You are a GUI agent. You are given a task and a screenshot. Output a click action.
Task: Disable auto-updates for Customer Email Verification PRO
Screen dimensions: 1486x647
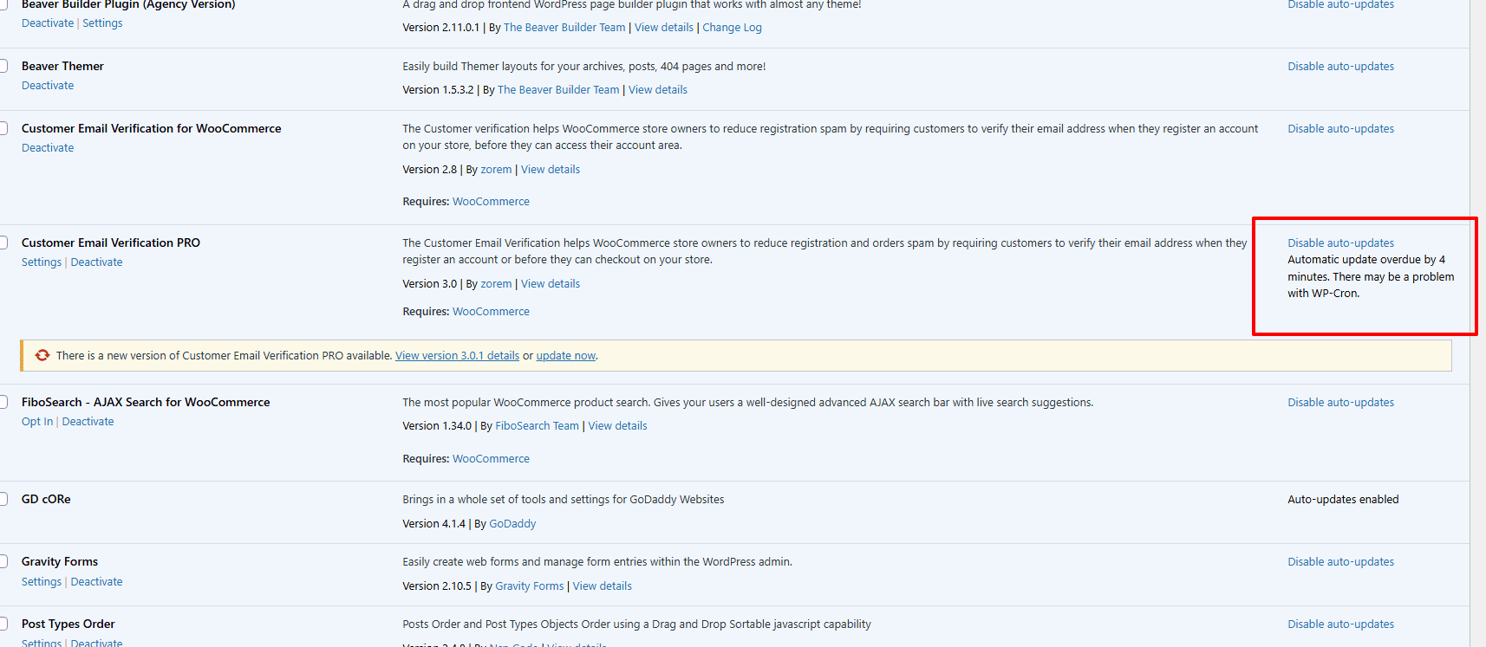[x=1340, y=243]
